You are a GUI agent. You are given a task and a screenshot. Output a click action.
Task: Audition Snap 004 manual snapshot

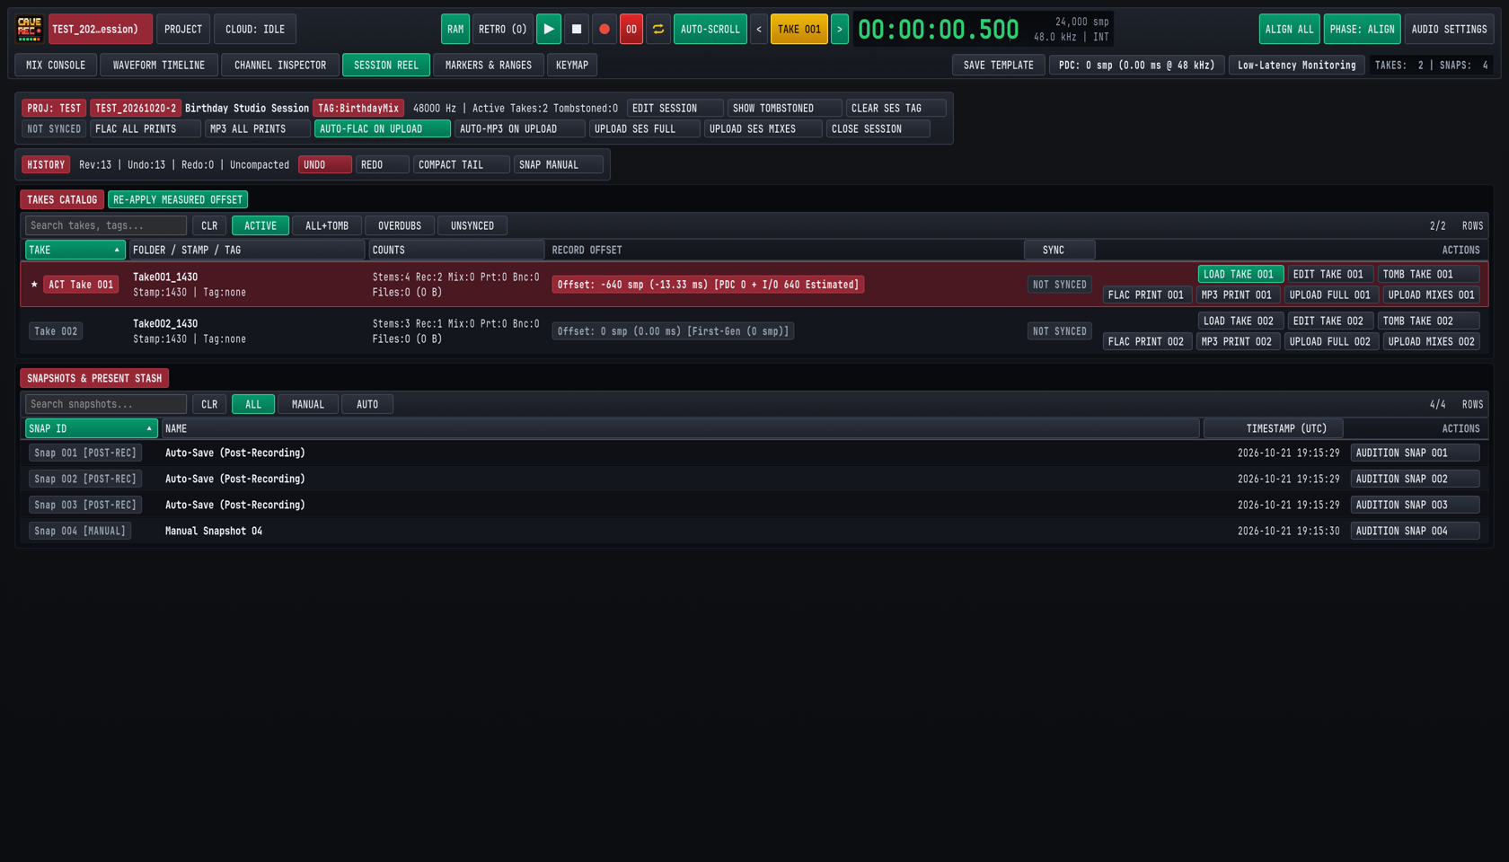coord(1416,531)
